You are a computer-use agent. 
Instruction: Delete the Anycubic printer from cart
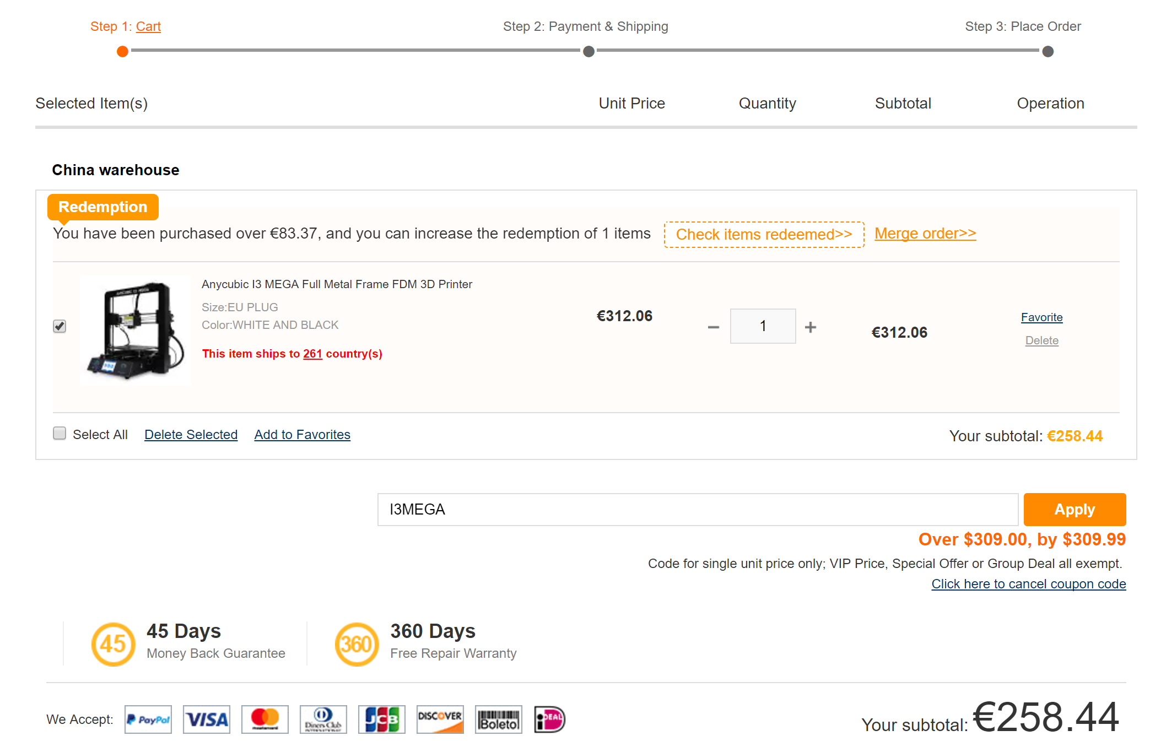coord(1041,340)
